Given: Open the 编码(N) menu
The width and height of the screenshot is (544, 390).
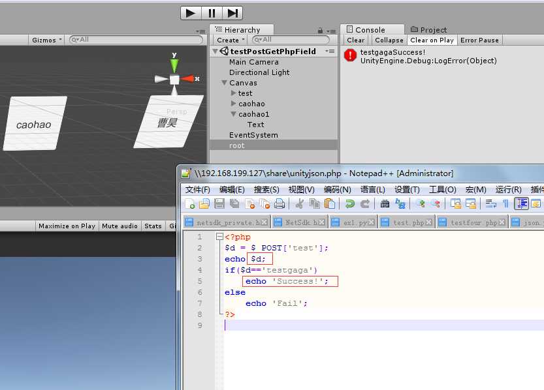Looking at the screenshot, I should coord(337,190).
